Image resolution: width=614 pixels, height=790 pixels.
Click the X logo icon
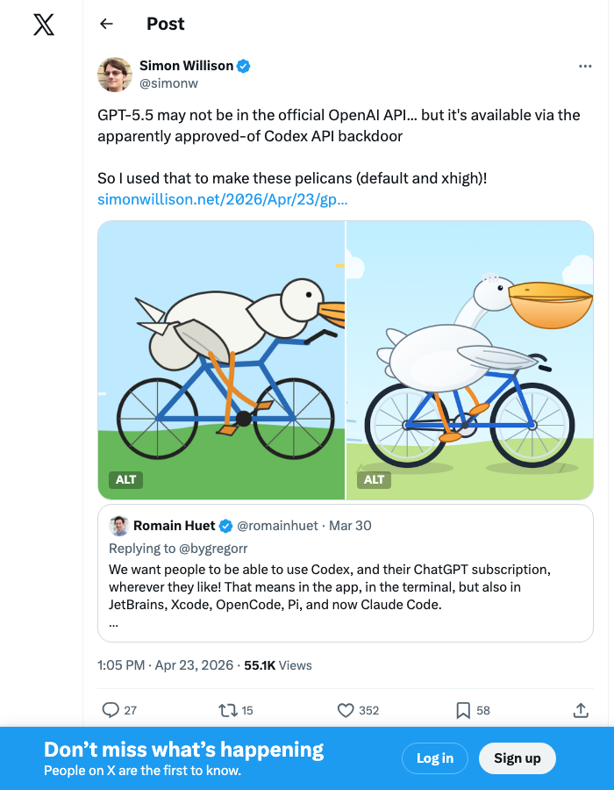(x=44, y=25)
